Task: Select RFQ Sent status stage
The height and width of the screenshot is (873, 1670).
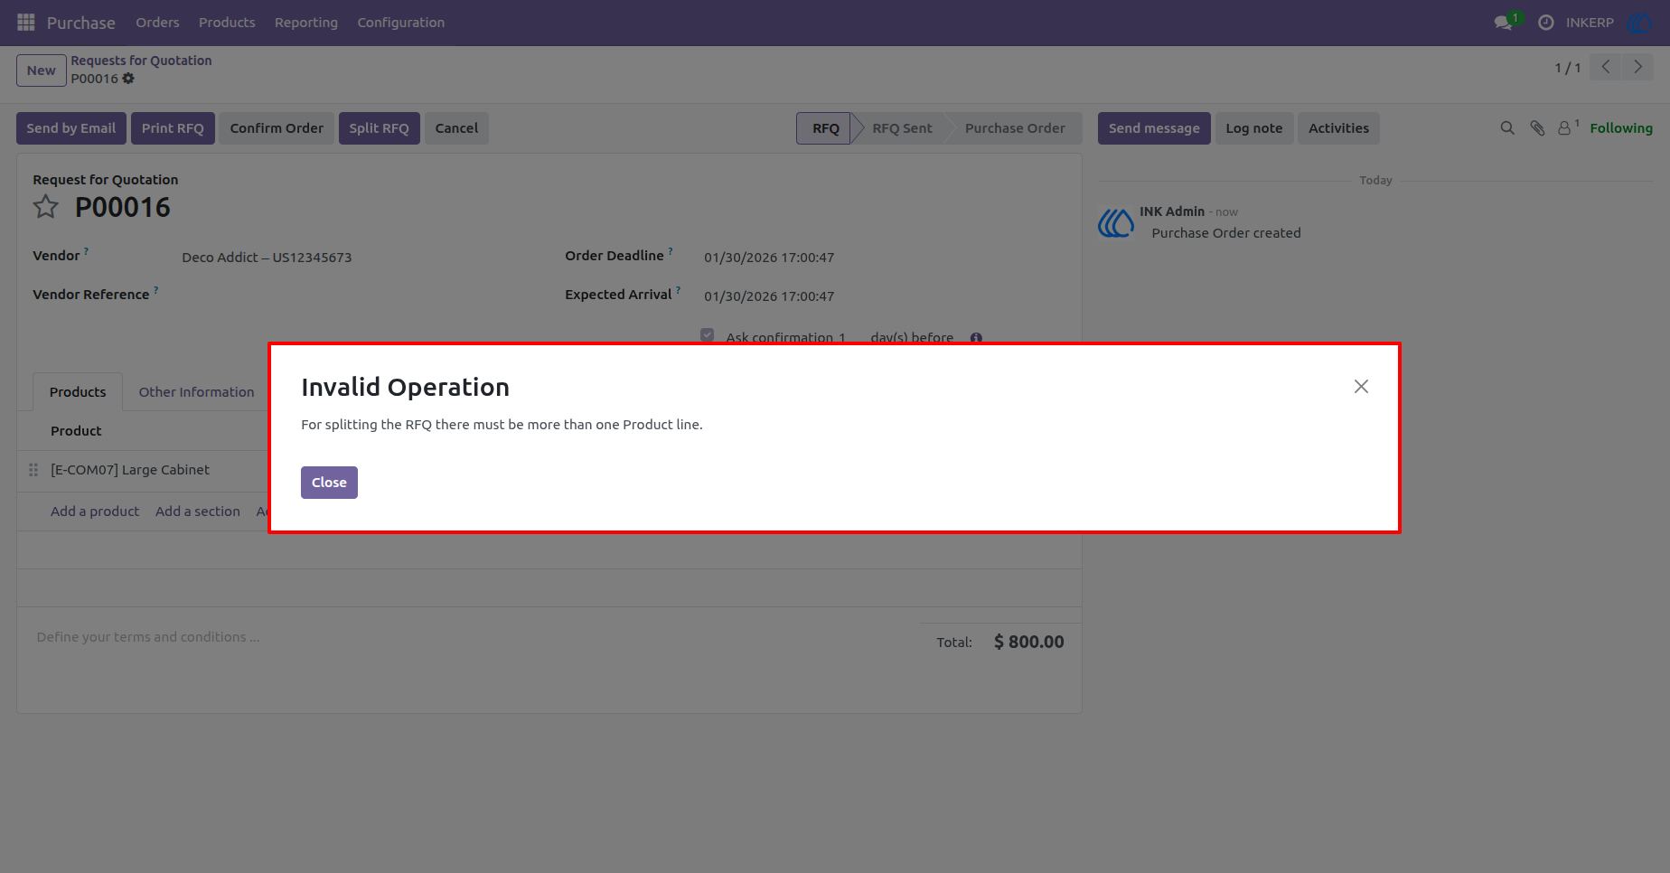Action: [x=902, y=128]
